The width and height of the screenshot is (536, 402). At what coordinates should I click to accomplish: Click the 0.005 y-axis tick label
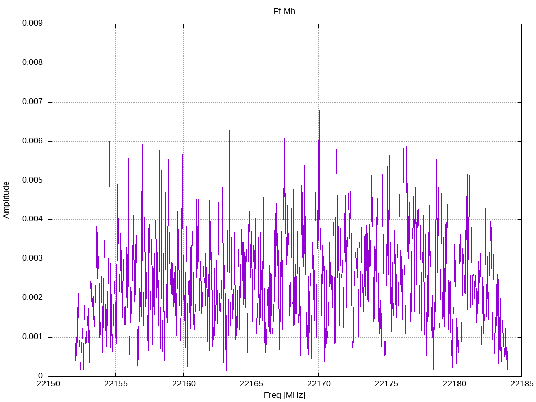point(32,180)
